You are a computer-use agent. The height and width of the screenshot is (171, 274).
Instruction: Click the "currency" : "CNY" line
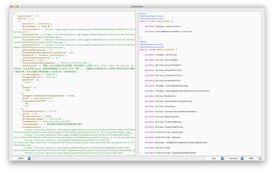click(x=33, y=61)
